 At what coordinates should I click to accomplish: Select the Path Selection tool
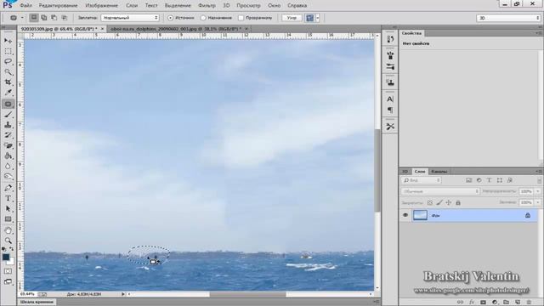click(x=8, y=209)
